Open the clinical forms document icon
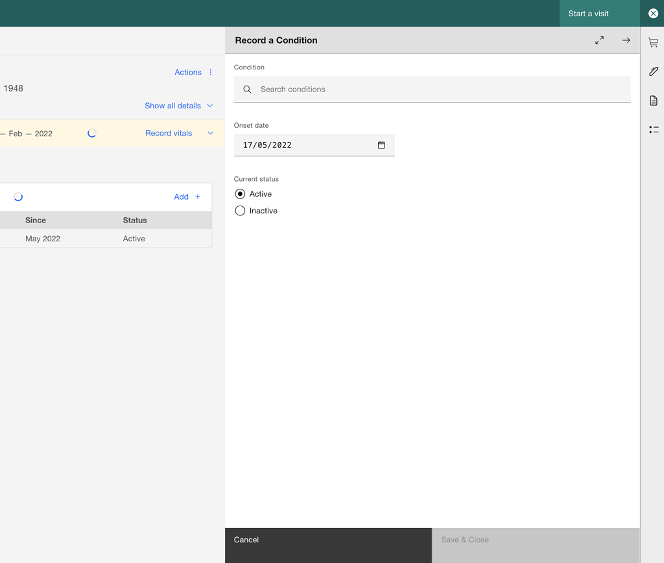Image resolution: width=664 pixels, height=563 pixels. pos(653,101)
